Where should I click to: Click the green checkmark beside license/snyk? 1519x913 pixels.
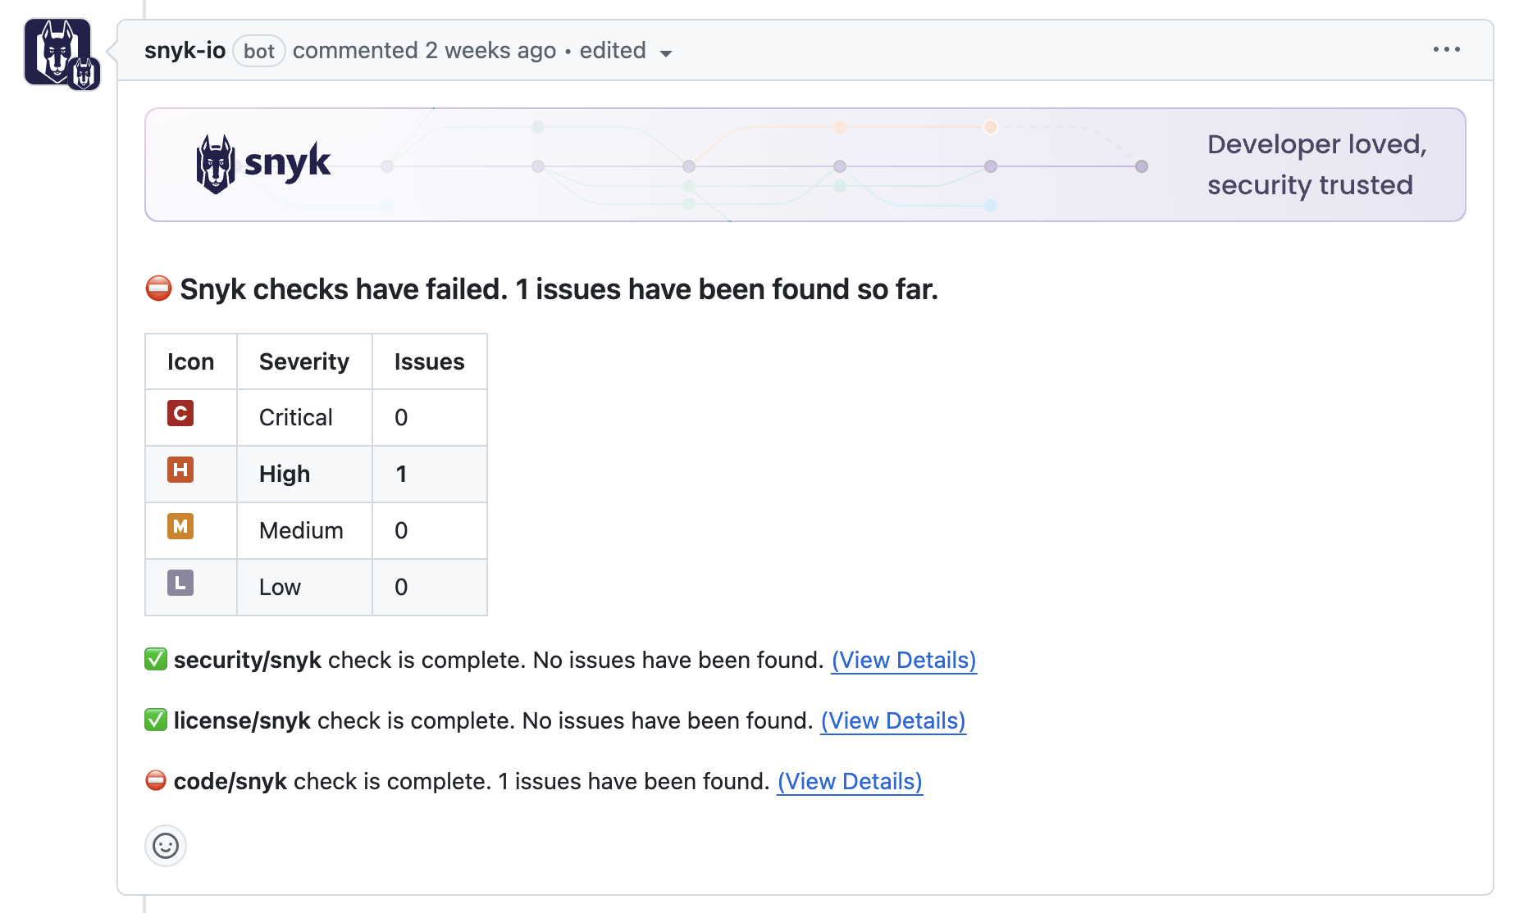[x=156, y=720]
